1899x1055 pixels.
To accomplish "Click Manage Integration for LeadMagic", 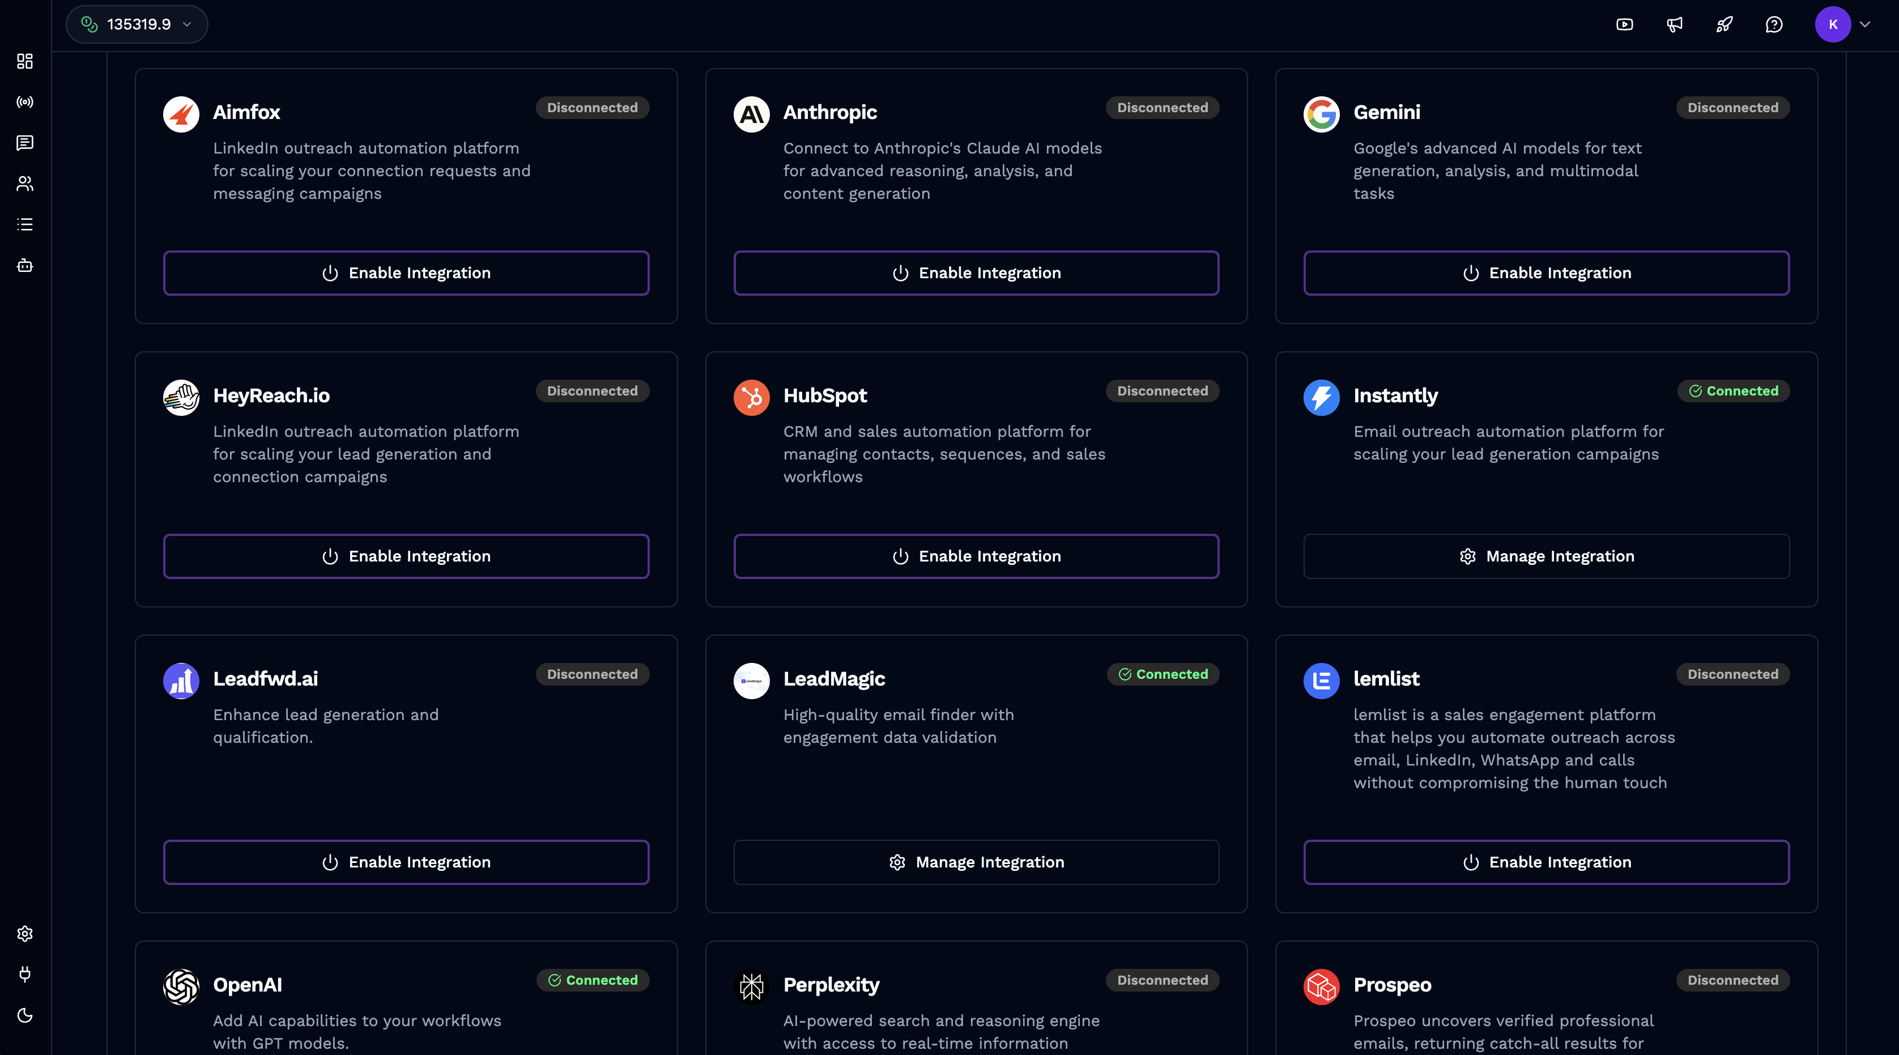I will coord(976,862).
